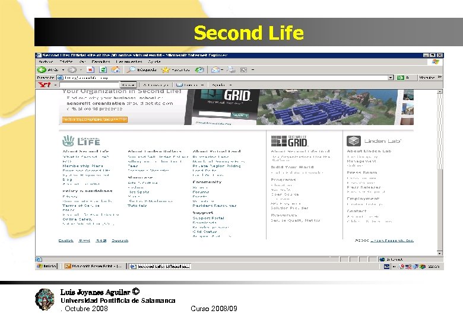Open the Forward button history dropdown arrow
This screenshot has height=320, width=463.
coord(81,70)
